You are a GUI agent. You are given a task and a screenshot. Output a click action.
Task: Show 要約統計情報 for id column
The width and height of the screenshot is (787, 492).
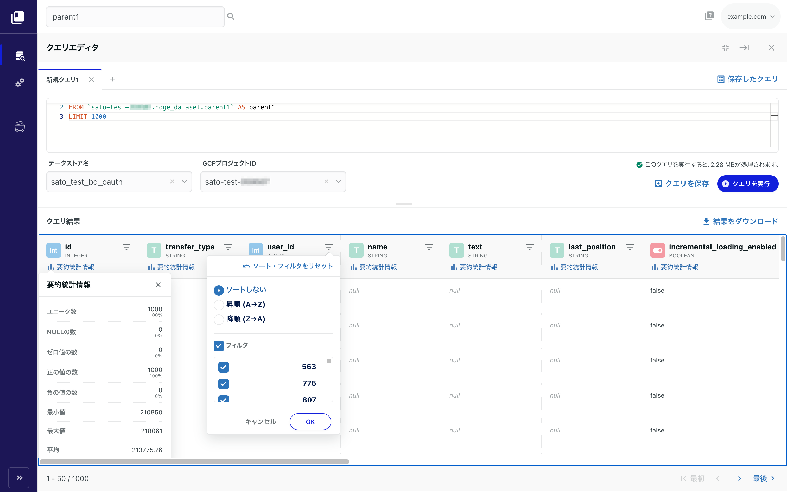point(71,267)
